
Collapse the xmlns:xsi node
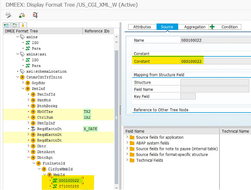[x=18, y=54]
